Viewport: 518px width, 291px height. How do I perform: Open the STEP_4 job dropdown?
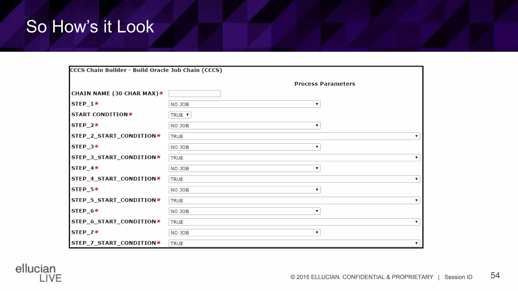(x=244, y=168)
